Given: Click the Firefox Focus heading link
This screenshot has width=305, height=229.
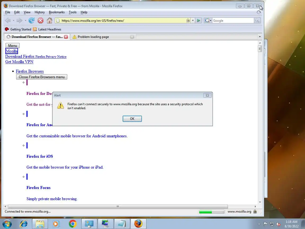Looking at the screenshot, I should pyautogui.click(x=38, y=188).
